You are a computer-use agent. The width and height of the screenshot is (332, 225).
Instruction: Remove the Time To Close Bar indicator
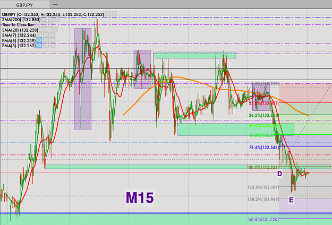(50, 24)
